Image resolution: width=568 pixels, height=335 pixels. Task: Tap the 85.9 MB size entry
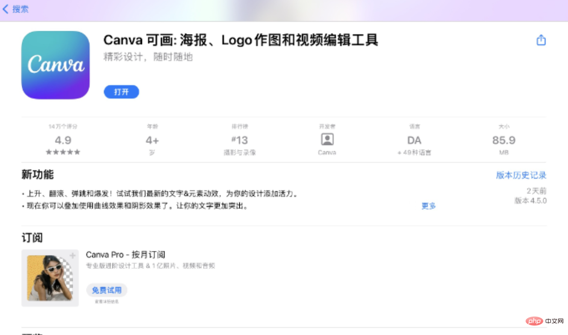coord(504,140)
